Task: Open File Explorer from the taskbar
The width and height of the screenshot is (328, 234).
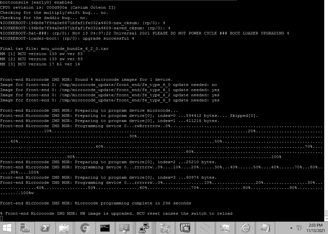Action: [64, 228]
